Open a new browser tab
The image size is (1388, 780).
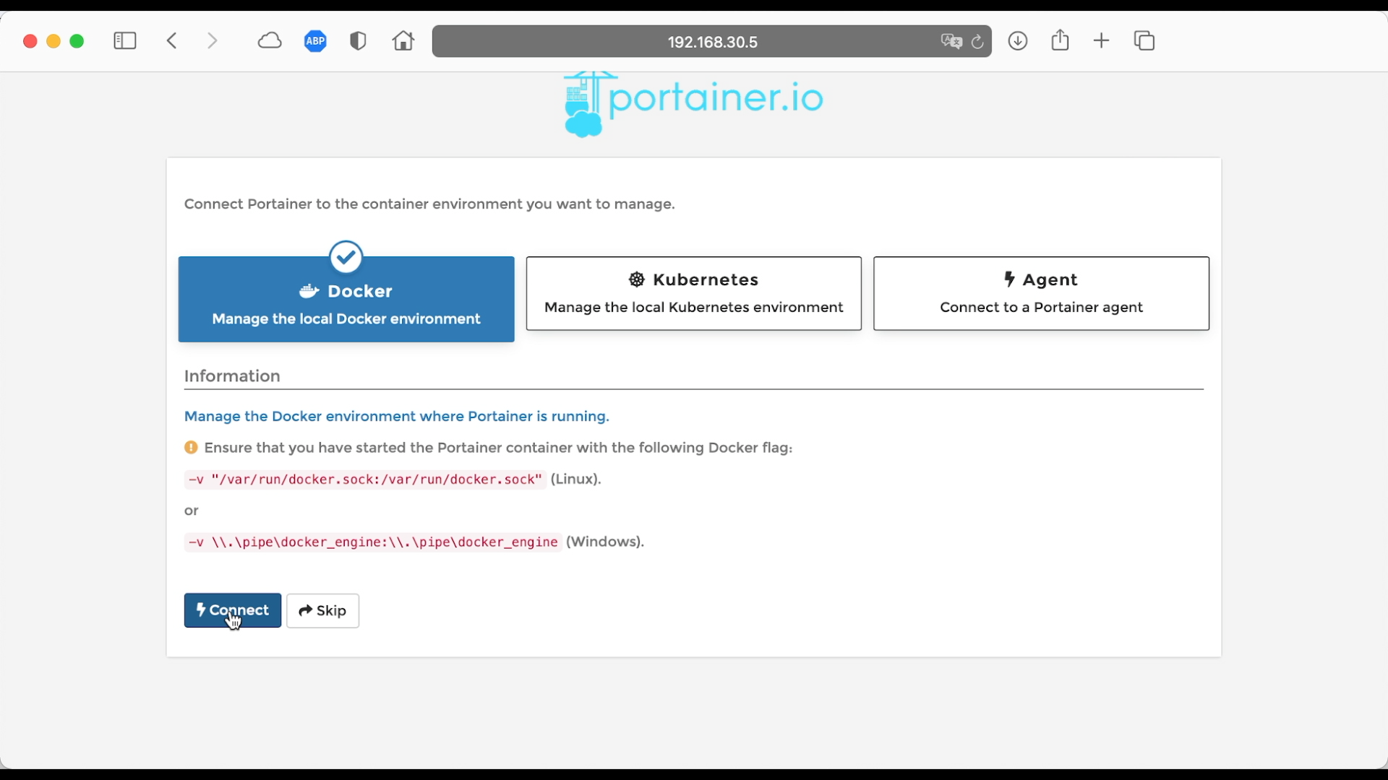[1101, 41]
